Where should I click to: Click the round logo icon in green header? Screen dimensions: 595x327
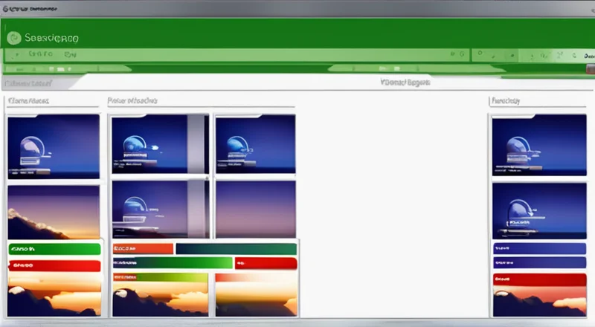[13, 37]
